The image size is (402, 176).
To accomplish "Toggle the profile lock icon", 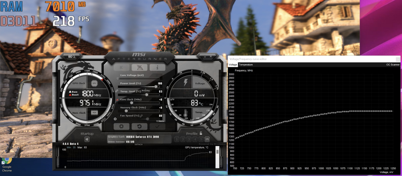I will click(x=201, y=133).
